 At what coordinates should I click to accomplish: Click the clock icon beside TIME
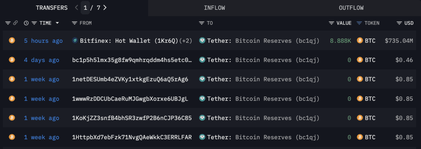click(26, 23)
